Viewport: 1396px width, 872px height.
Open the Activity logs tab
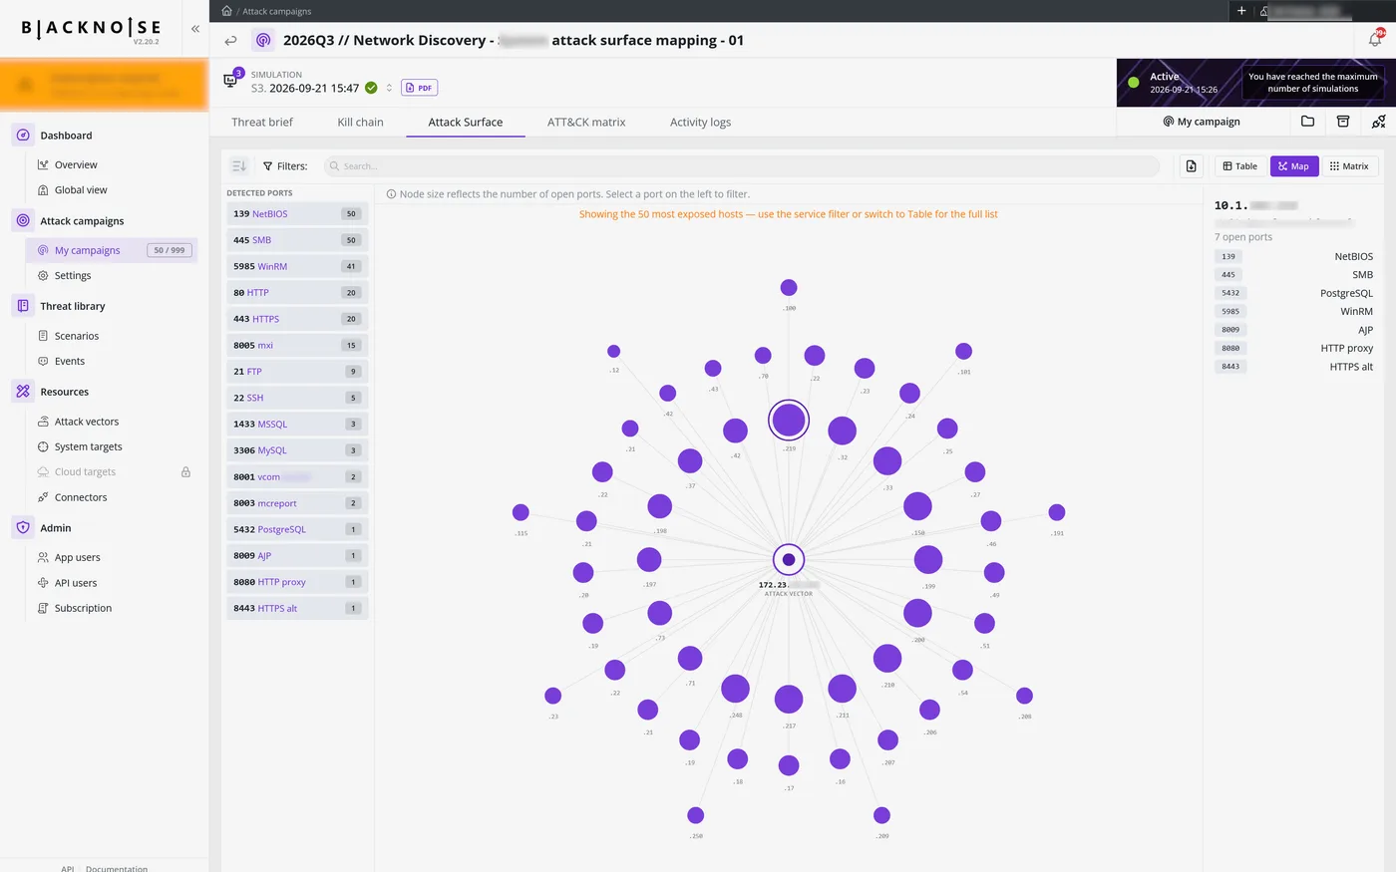700,123
